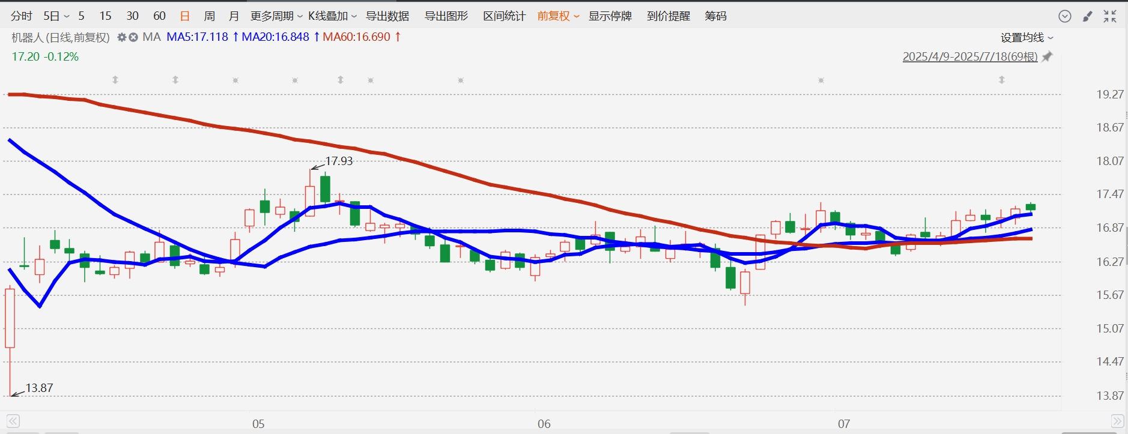
Task: Switch to 月 monthly K-line
Action: [234, 16]
